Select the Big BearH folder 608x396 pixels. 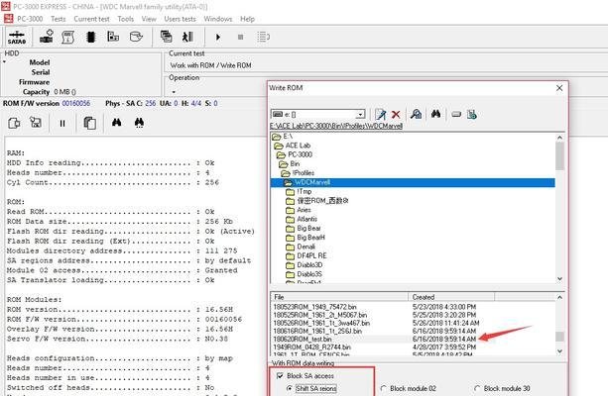tap(310, 238)
